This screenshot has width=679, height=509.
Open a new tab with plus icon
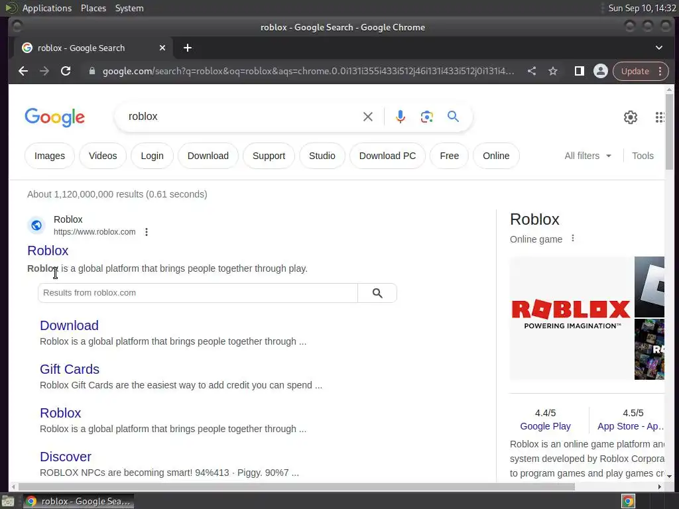(x=188, y=48)
